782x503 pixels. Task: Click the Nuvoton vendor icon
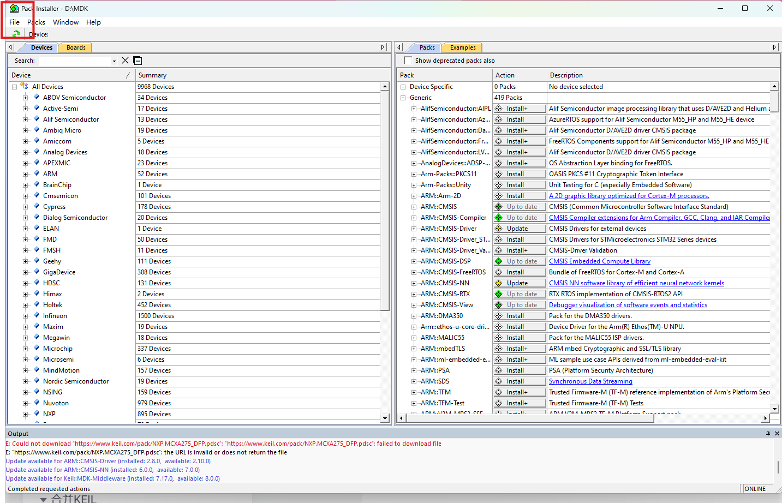(x=37, y=403)
